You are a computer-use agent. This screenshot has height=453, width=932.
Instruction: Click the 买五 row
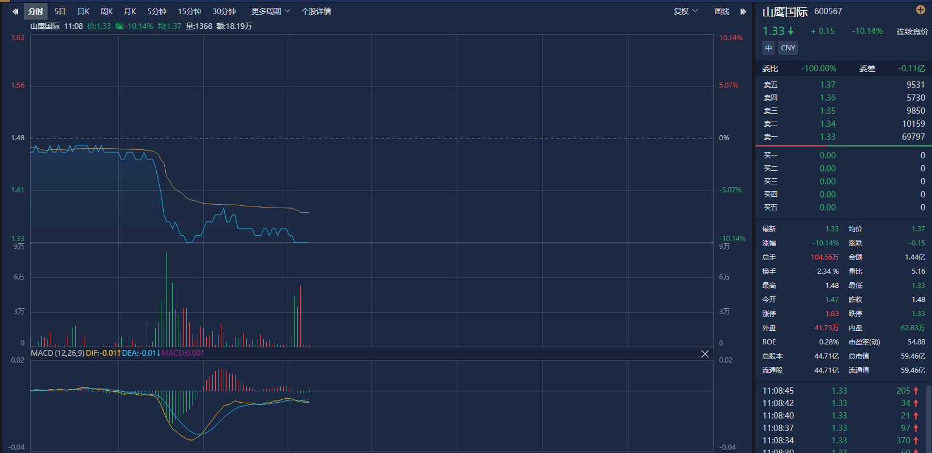coord(844,208)
